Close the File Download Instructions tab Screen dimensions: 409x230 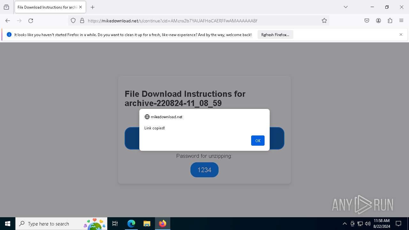[81, 7]
